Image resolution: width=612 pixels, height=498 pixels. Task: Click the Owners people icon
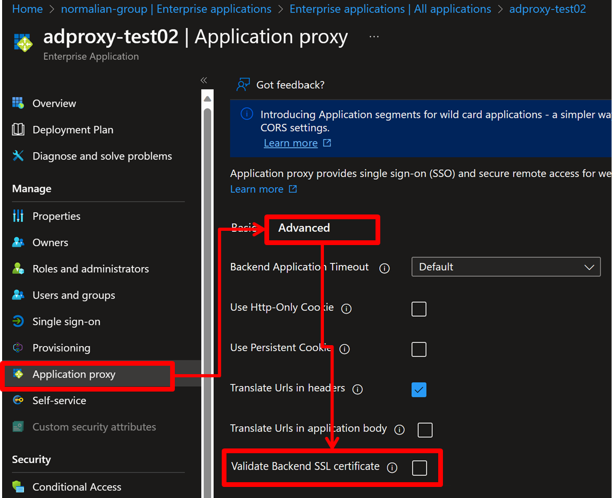click(x=18, y=242)
